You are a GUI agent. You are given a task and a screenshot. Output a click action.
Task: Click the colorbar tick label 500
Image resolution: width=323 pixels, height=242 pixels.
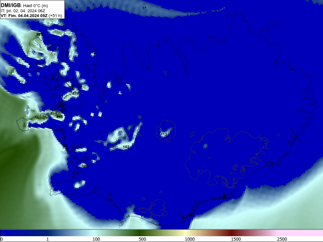pyautogui.click(x=142, y=239)
